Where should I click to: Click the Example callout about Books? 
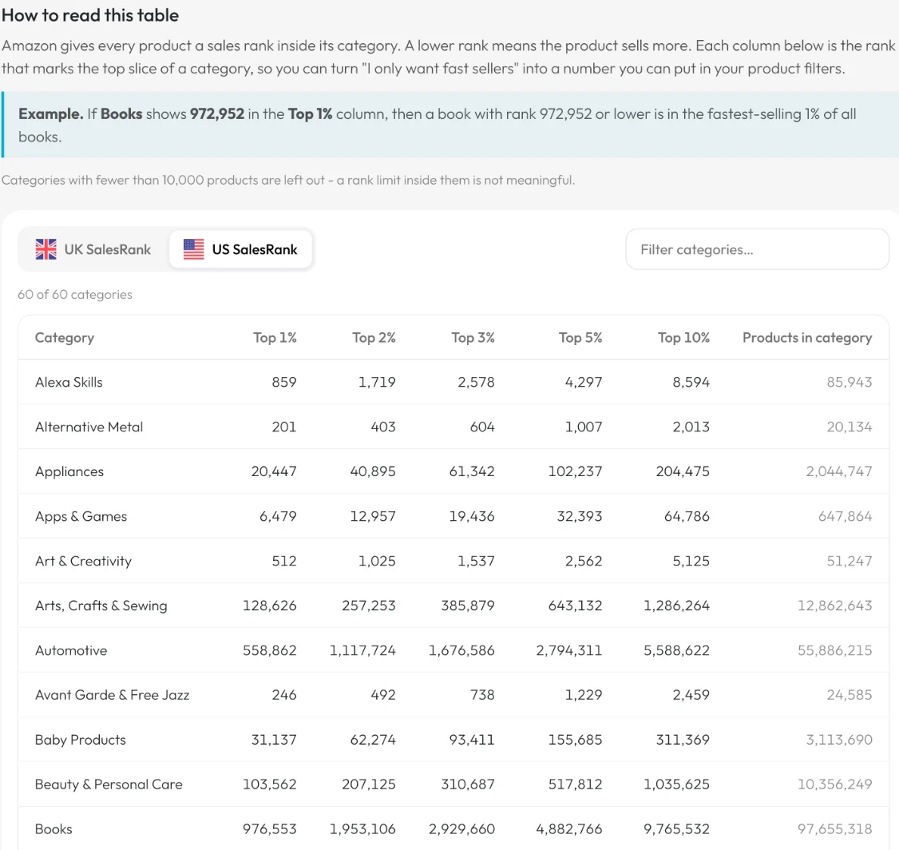pyautogui.click(x=450, y=125)
